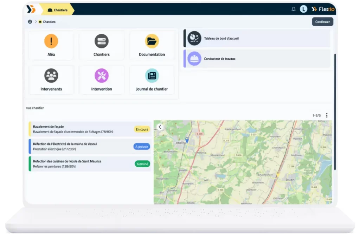Click the blue map pin near Obernai
The width and height of the screenshot is (360, 234).
point(187,140)
